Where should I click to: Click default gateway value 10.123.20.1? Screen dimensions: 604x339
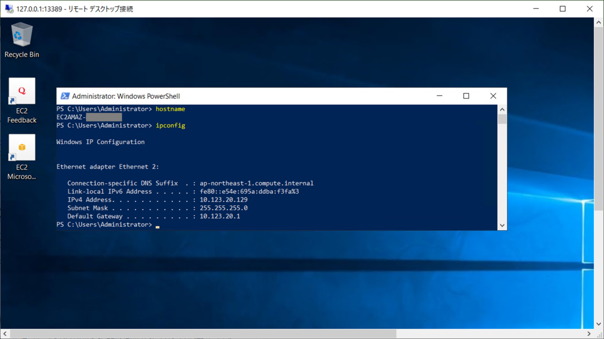click(x=220, y=216)
